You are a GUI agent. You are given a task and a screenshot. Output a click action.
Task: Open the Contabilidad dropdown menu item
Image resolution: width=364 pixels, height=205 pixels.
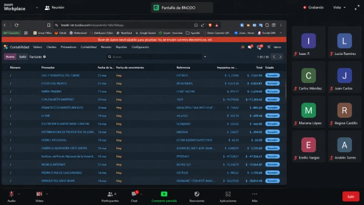89,47
